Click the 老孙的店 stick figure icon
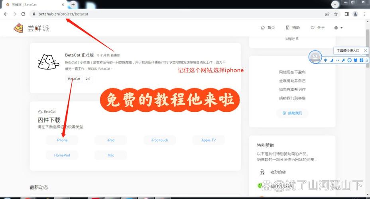This screenshot has width=370, height=199. pyautogui.click(x=262, y=172)
